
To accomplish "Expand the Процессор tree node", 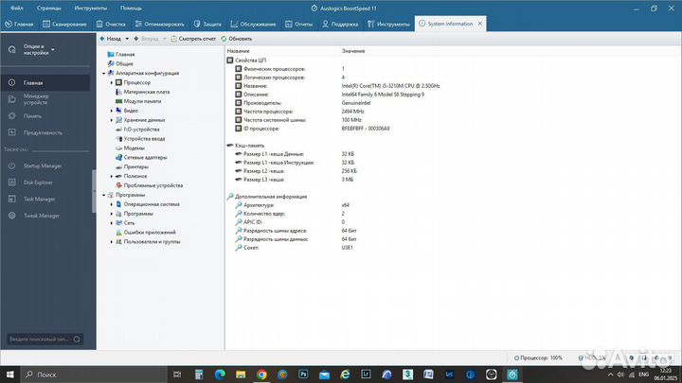I will (112, 82).
